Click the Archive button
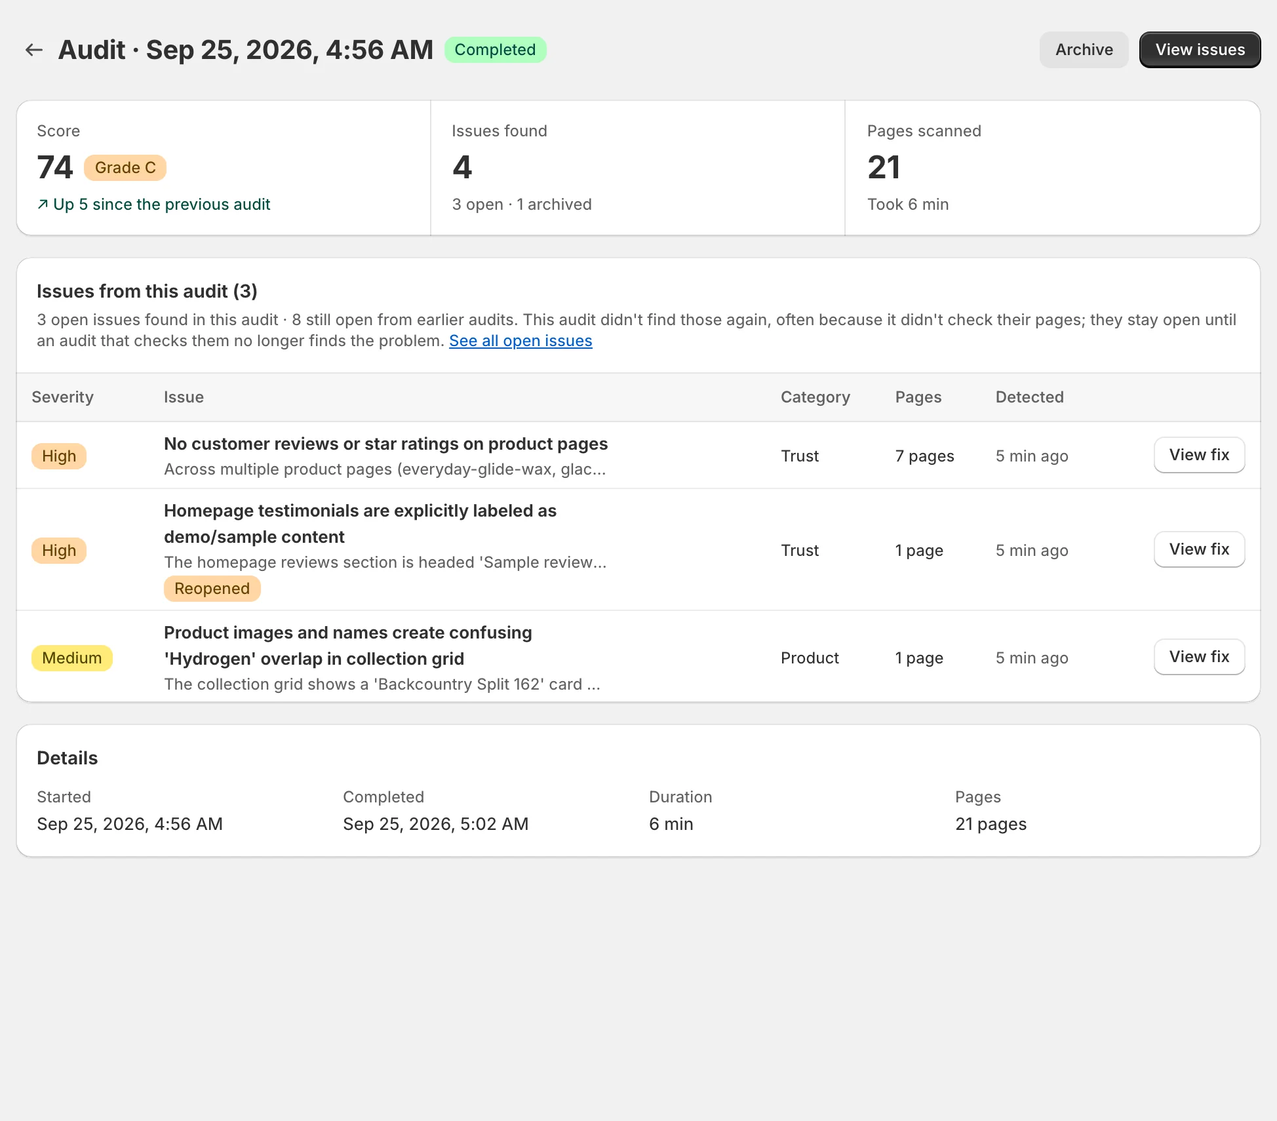The width and height of the screenshot is (1277, 1121). [x=1084, y=50]
